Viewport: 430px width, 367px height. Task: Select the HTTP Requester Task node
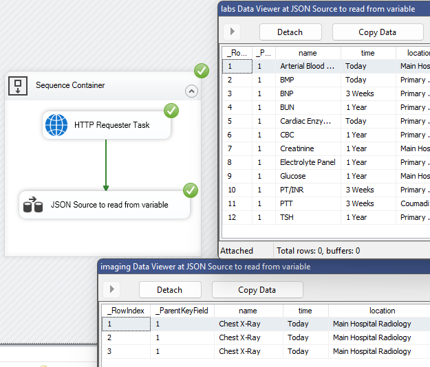click(107, 125)
